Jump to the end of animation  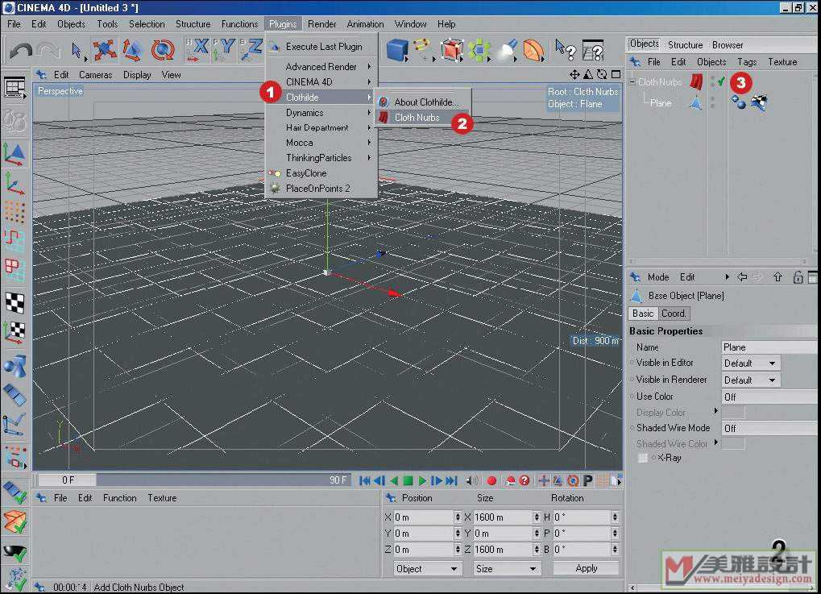pyautogui.click(x=451, y=480)
